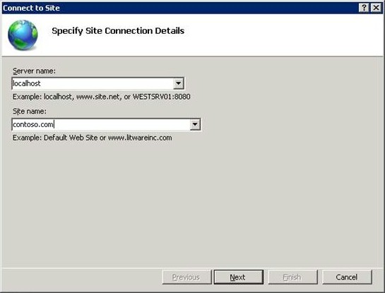
Task: Click inside the Server name localhost field
Action: pos(93,83)
